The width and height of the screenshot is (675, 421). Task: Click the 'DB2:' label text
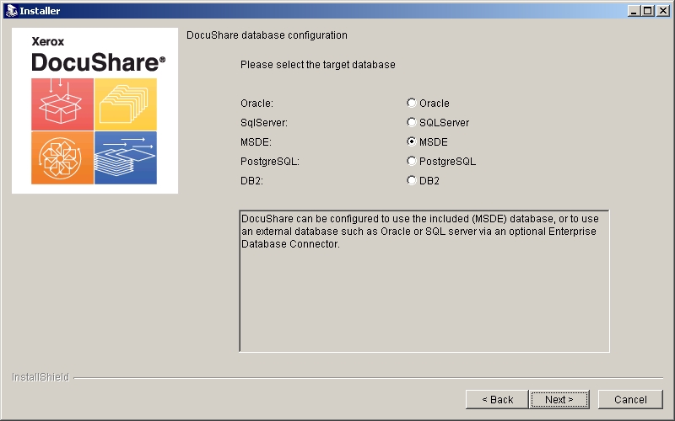click(x=251, y=181)
